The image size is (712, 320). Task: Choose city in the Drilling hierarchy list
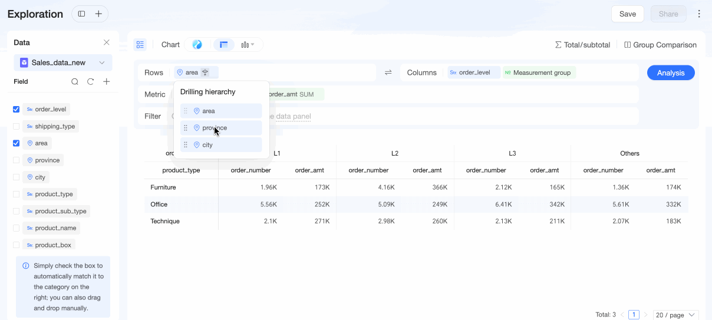pyautogui.click(x=221, y=145)
